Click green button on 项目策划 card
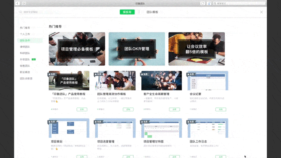This screenshot has width=281, height=158. (82, 156)
